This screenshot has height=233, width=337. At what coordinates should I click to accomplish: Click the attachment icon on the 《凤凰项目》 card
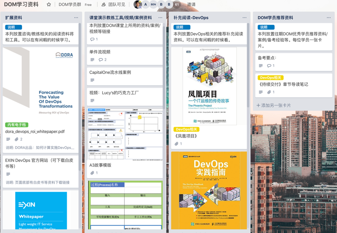pos(176,143)
